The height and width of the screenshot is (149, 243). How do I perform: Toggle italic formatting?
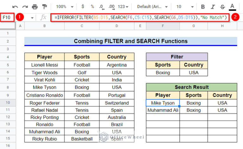(213, 6)
